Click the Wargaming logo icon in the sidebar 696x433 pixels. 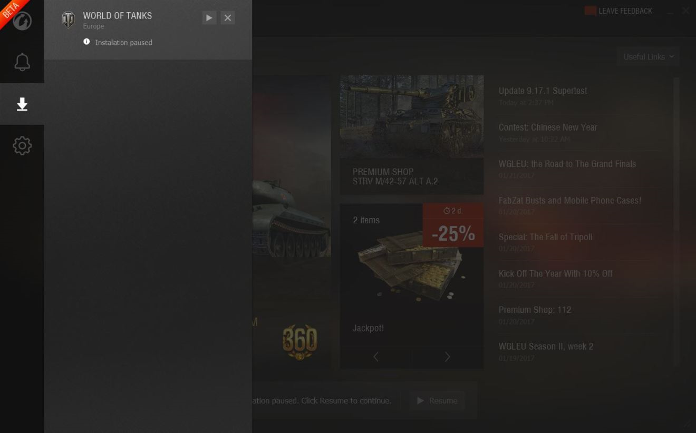[22, 21]
